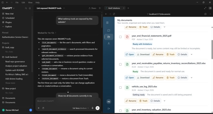The height and width of the screenshot is (114, 213).
Task: Show more chats under kodi-backend
Action: pyautogui.click(x=10, y=83)
